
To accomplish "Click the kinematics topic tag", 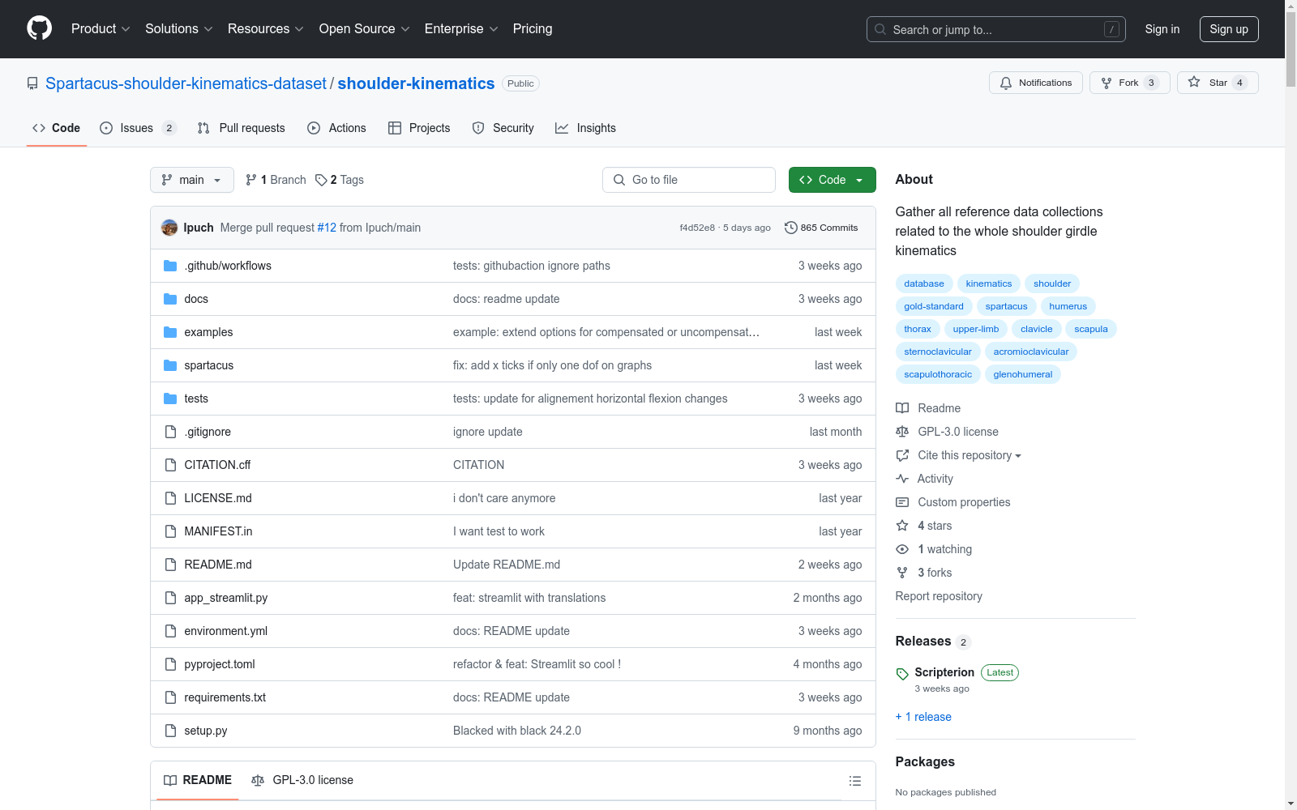I will (989, 283).
